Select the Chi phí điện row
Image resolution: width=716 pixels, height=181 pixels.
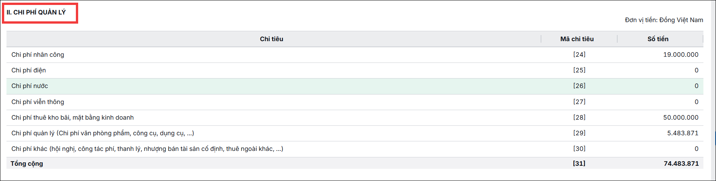coord(355,70)
